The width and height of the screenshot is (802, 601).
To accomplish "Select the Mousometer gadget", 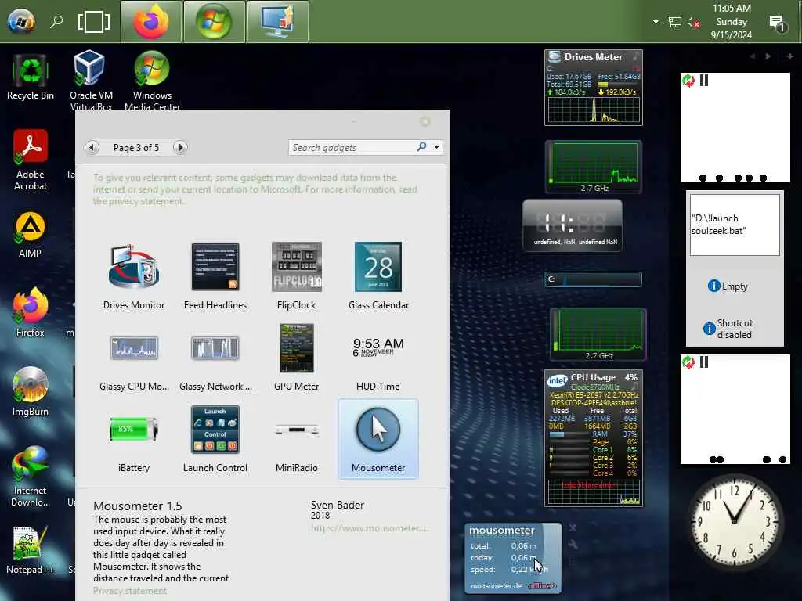I will [378, 439].
